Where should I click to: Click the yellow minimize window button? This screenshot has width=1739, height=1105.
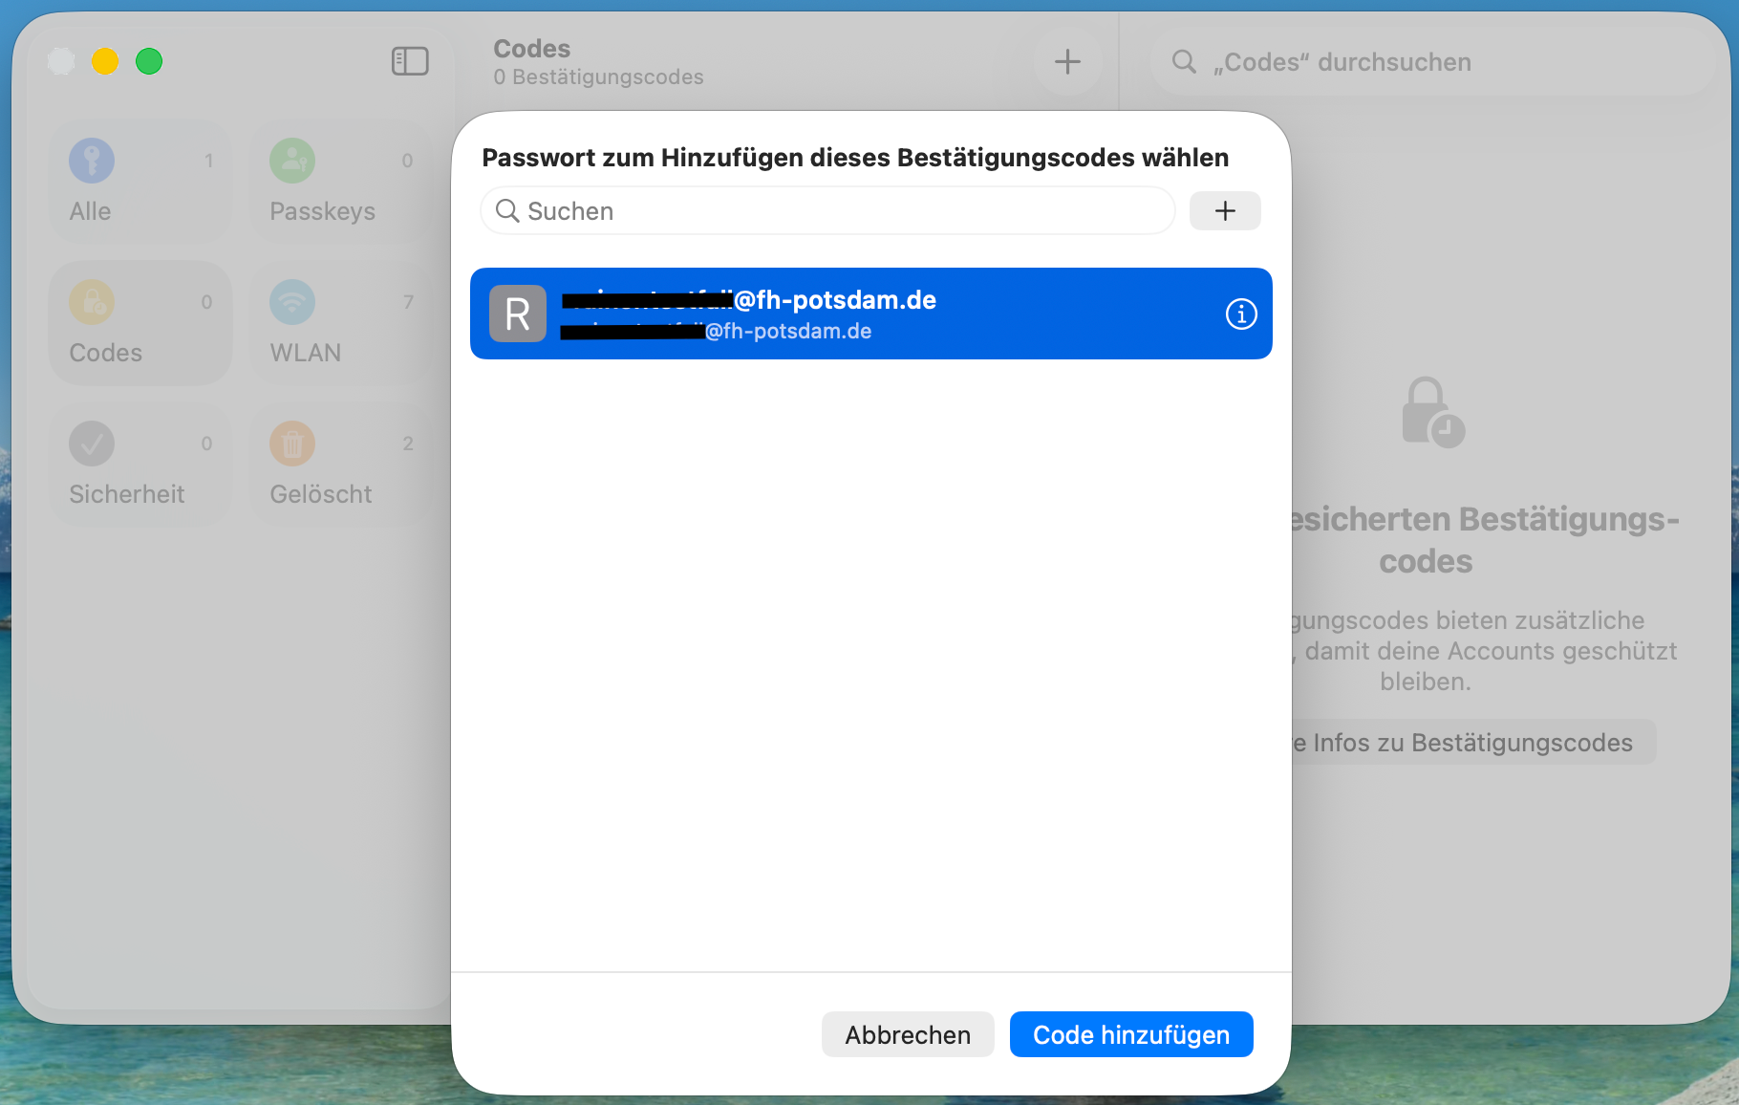(105, 61)
